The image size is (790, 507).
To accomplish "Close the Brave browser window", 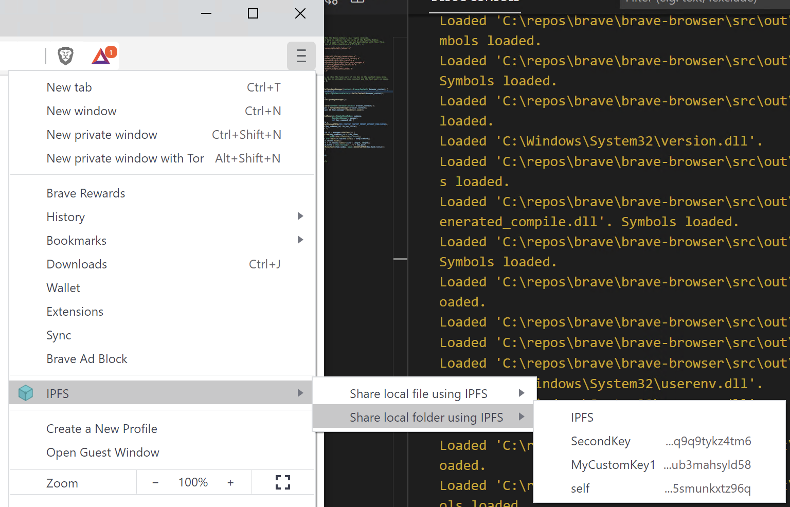I will point(300,13).
